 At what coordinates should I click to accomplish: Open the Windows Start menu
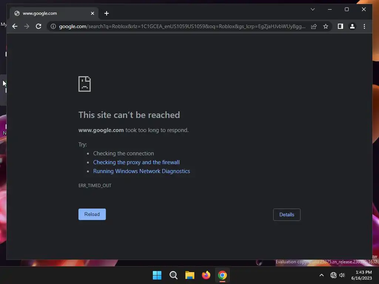[x=157, y=275]
